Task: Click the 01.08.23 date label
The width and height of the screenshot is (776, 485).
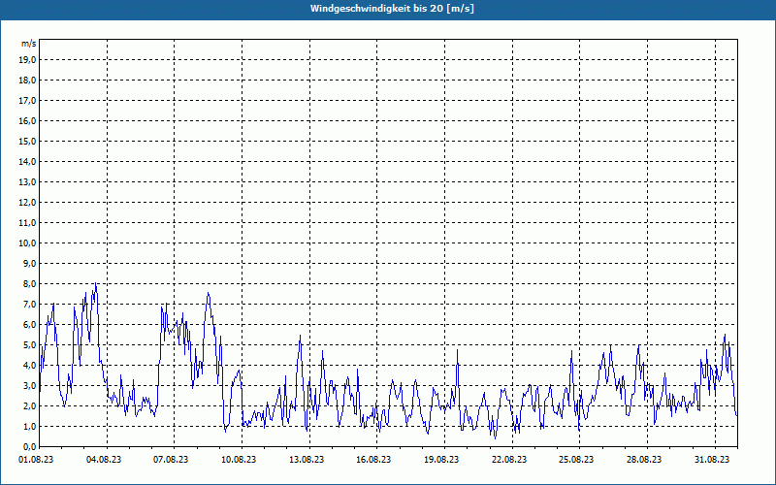Action: (36, 459)
